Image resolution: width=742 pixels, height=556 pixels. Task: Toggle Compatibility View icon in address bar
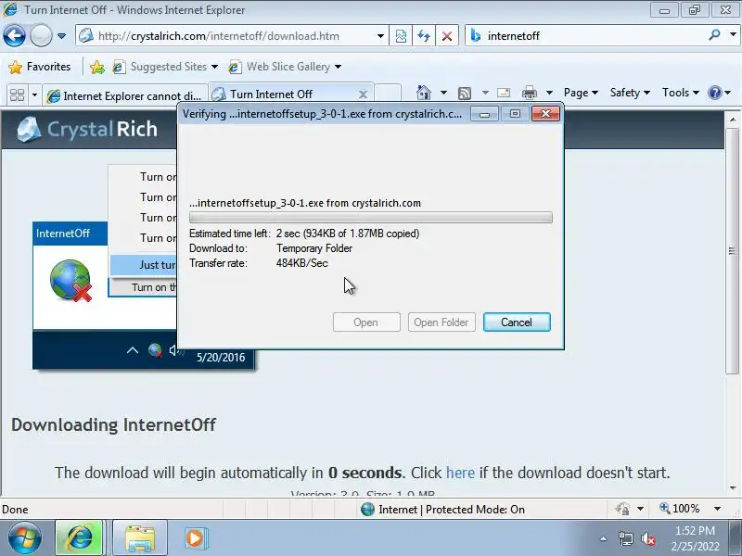point(401,36)
